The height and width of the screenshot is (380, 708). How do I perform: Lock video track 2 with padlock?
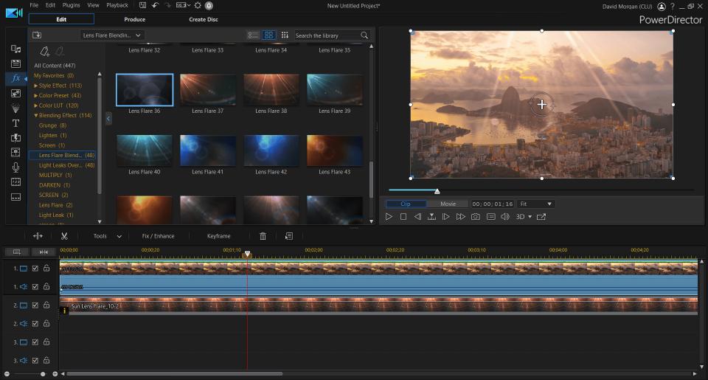pos(46,305)
